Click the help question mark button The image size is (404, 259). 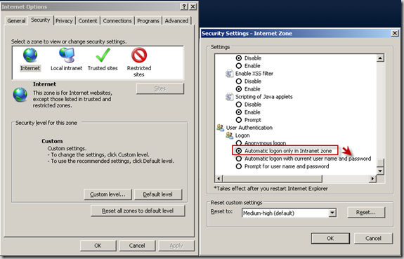pos(183,7)
